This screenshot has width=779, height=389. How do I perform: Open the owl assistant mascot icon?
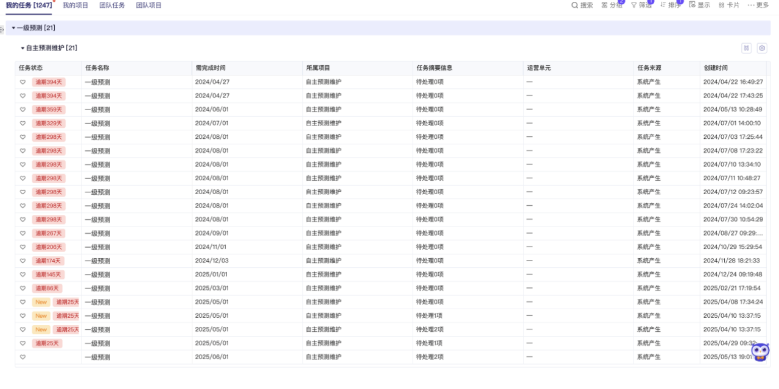click(x=760, y=352)
